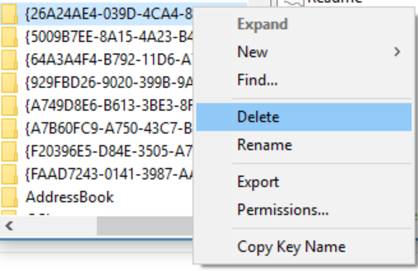418x271 pixels.
Task: Click folder icon beside {A7B60FC9-A750 key
Action: click(x=9, y=128)
